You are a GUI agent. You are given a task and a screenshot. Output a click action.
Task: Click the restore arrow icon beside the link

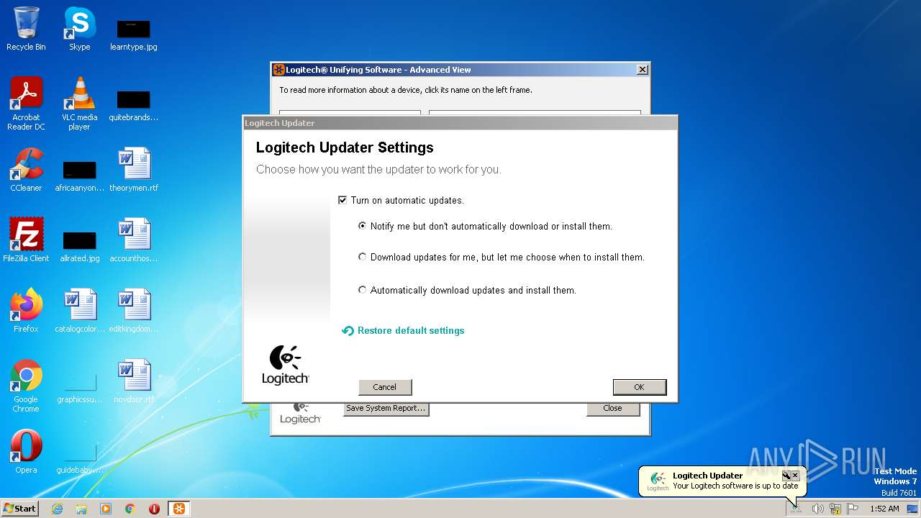click(x=348, y=331)
